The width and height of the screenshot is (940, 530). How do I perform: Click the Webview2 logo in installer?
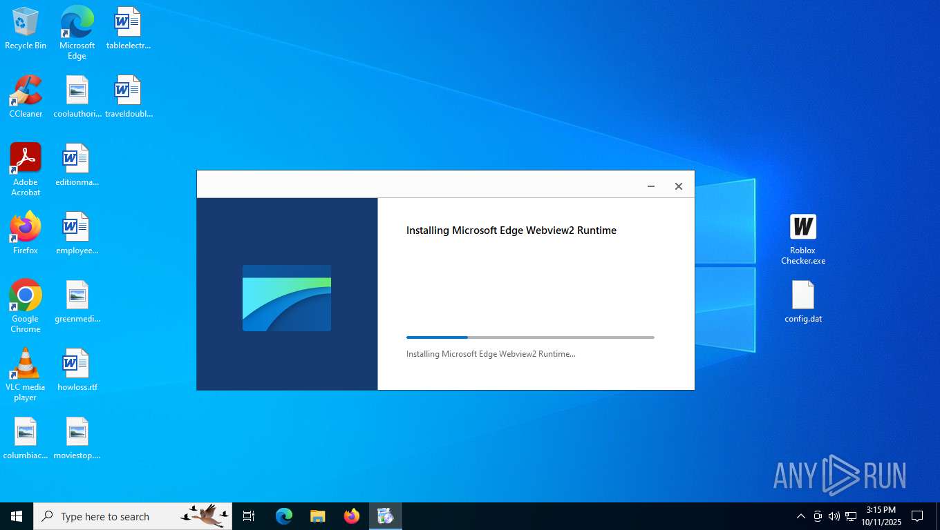pos(287,298)
